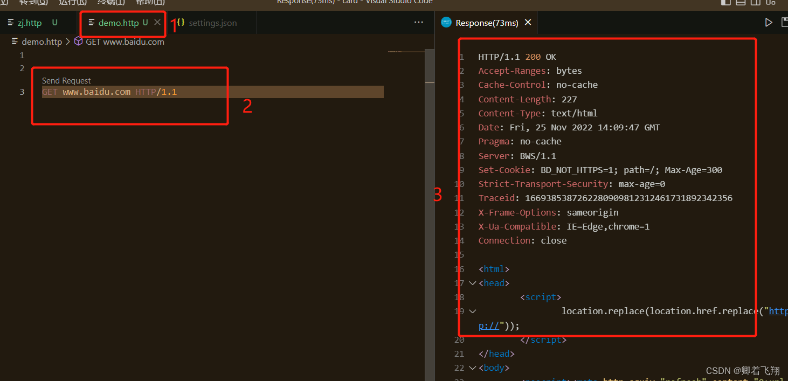The height and width of the screenshot is (381, 788).
Task: Select the Accept-Ranges: bytes header line
Action: 530,71
